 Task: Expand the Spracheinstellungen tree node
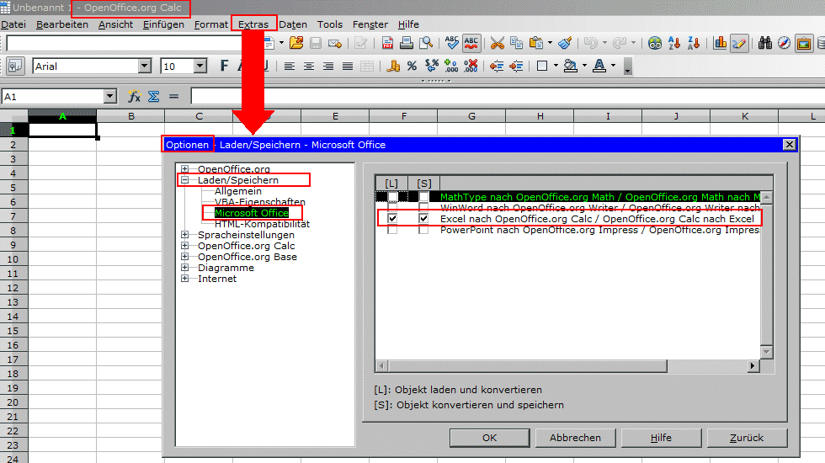[x=185, y=235]
